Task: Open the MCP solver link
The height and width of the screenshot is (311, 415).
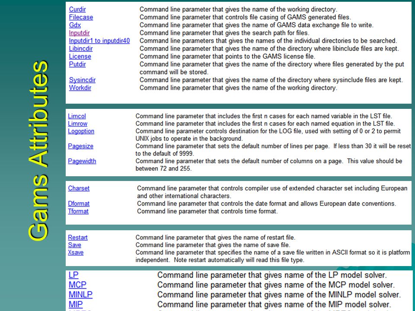Action: coord(77,285)
